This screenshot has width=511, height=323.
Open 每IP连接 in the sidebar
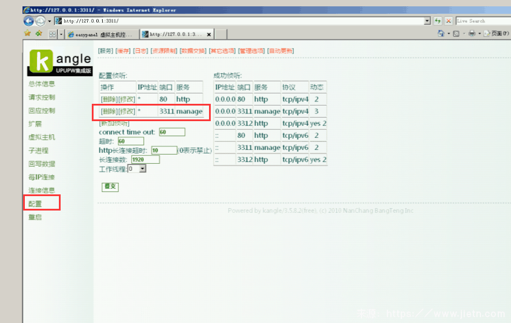[42, 177]
